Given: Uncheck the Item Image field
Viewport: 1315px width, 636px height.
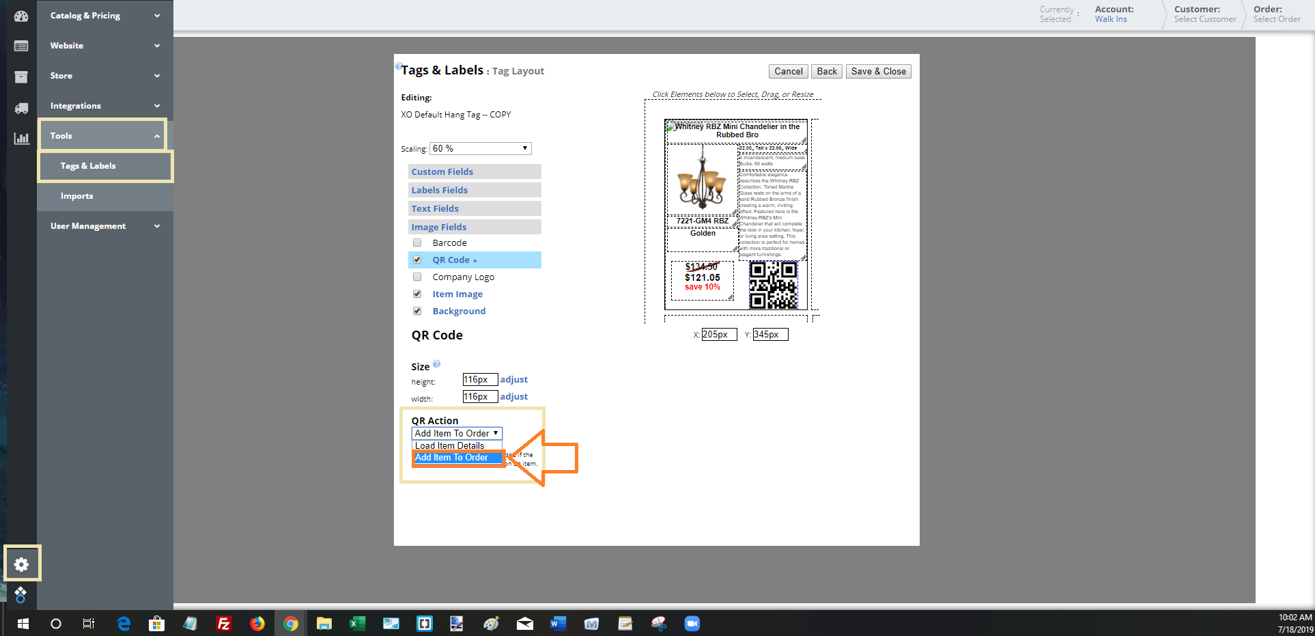Looking at the screenshot, I should click(417, 294).
